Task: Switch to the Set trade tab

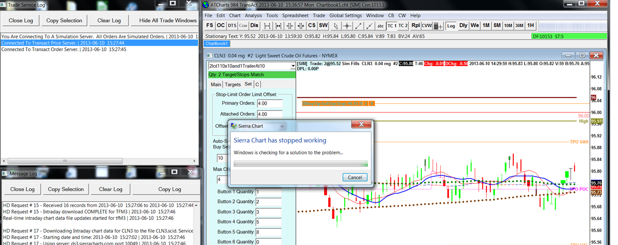Action: tap(248, 84)
